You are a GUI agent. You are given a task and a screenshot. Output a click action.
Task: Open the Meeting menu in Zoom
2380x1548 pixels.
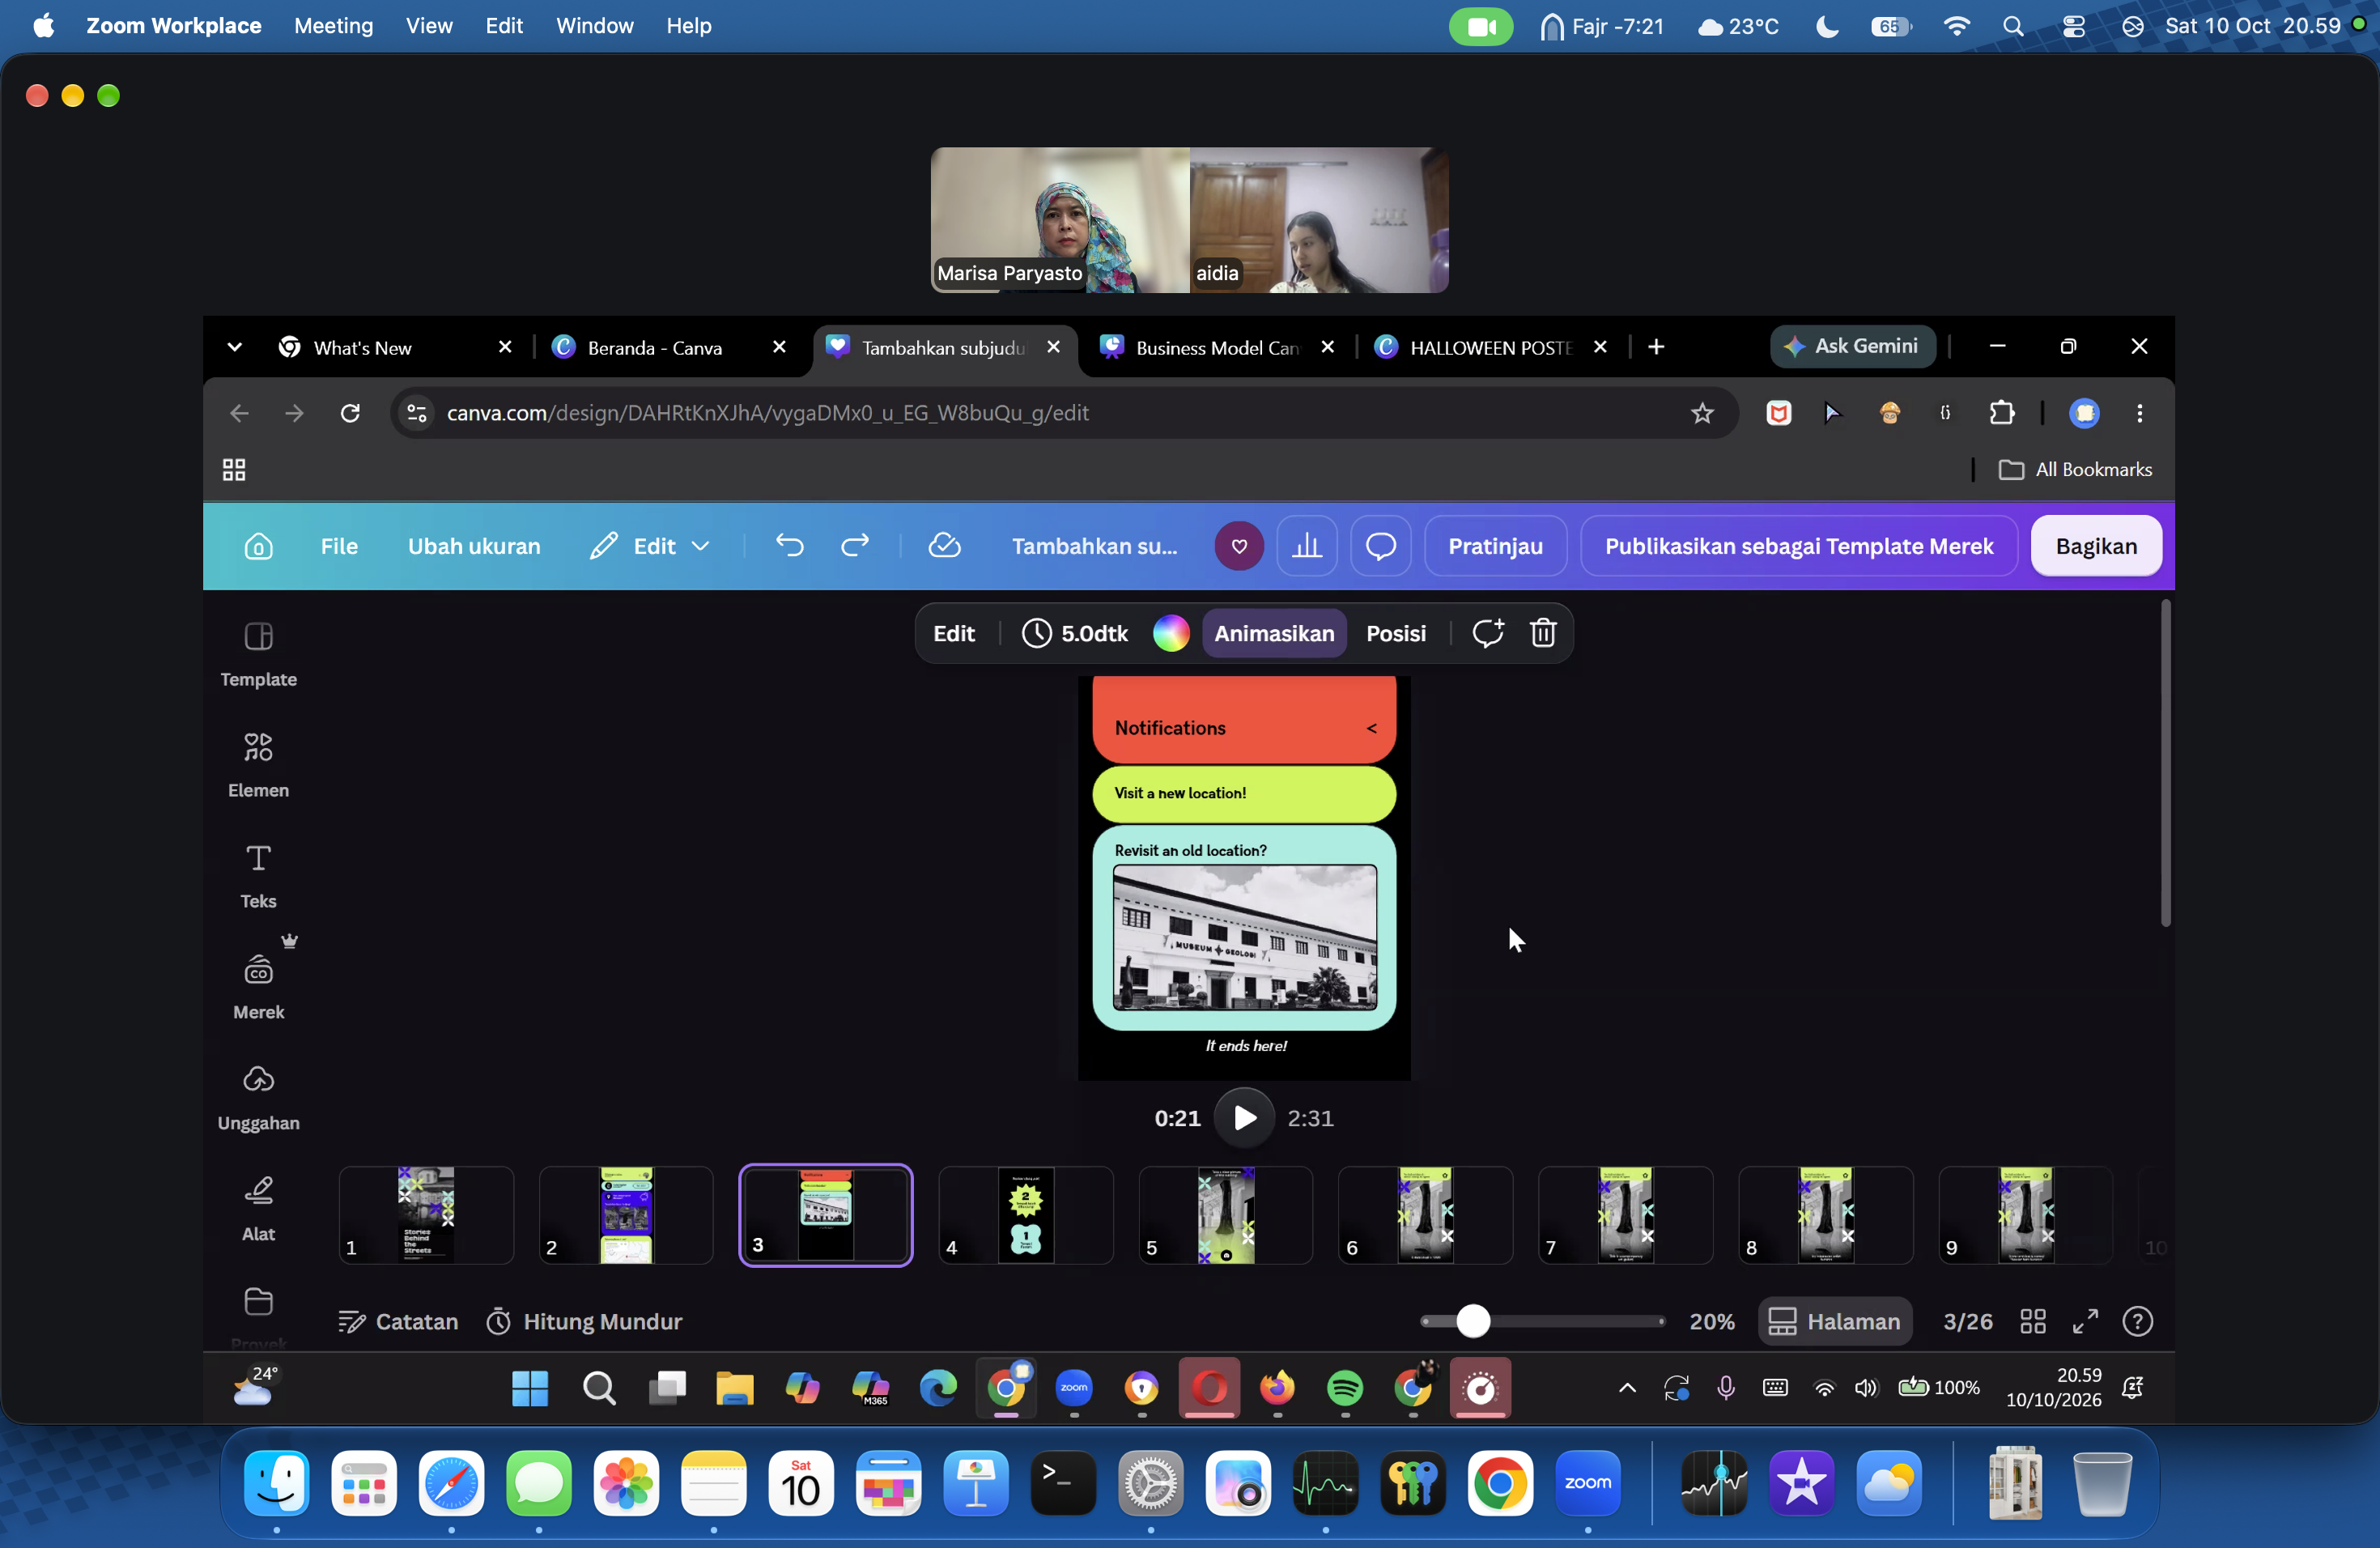[333, 26]
